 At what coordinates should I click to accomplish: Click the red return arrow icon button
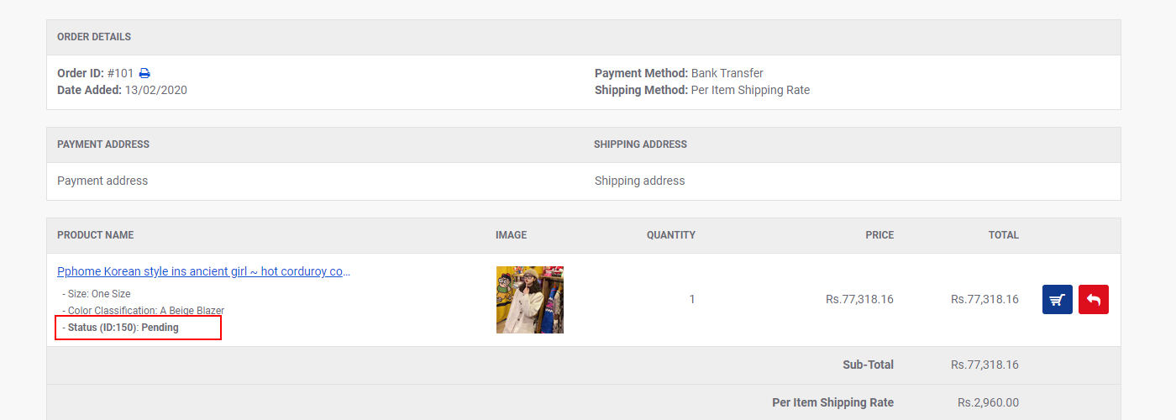tap(1094, 300)
